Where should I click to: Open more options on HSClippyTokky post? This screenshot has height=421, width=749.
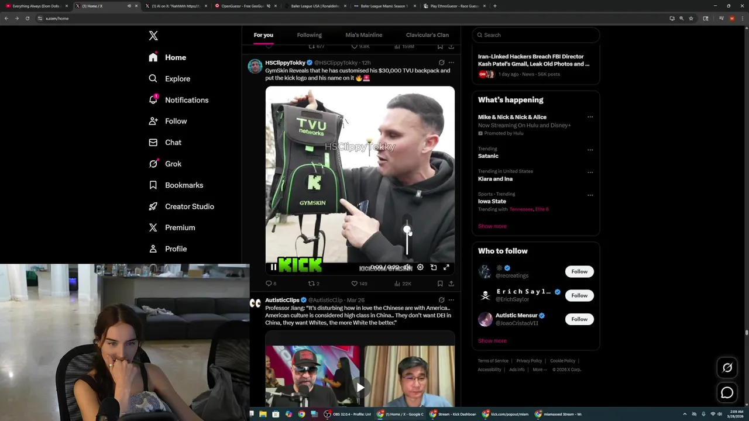tap(451, 63)
